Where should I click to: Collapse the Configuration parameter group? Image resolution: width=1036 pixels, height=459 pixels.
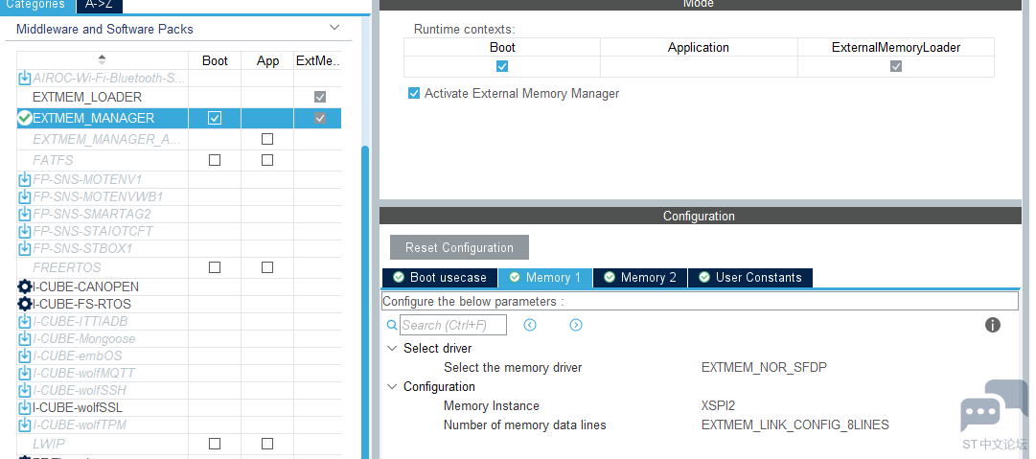click(x=392, y=387)
